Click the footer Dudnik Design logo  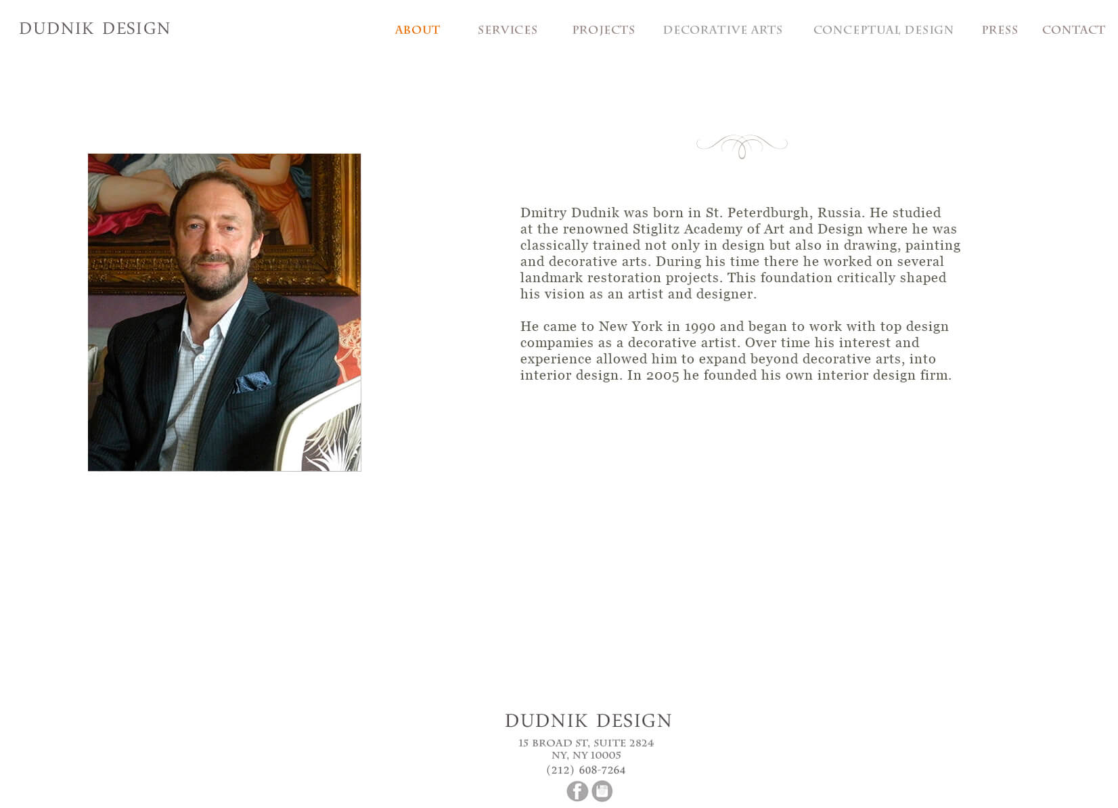(x=588, y=721)
